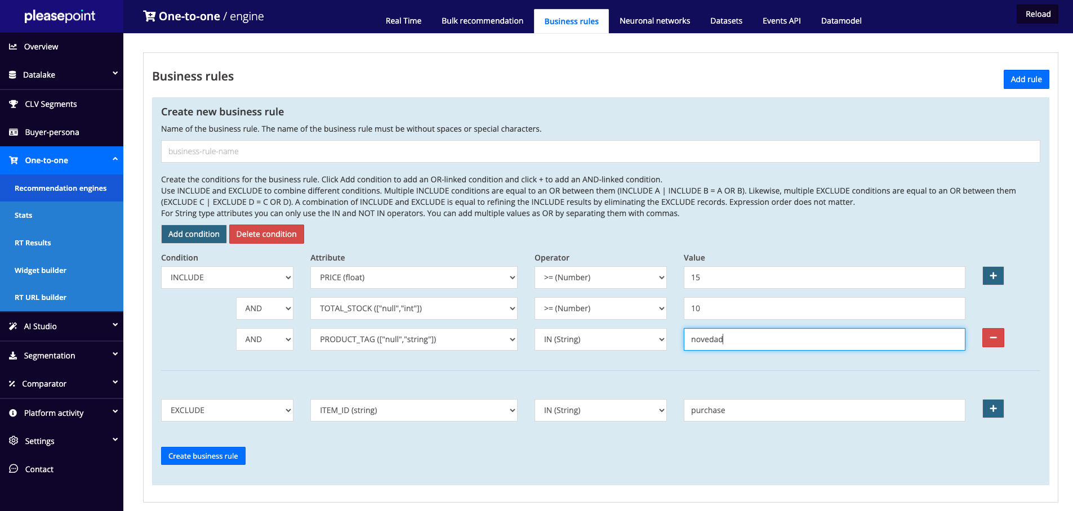Open the PRICE (float) attribute dropdown

coord(413,277)
